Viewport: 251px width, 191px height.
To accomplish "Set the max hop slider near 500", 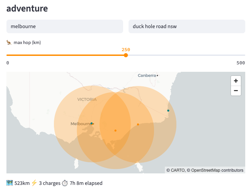I will (x=244, y=55).
